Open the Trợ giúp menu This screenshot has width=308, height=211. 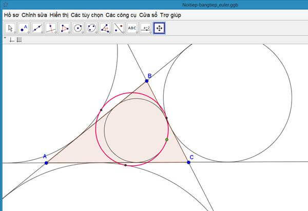tap(170, 15)
